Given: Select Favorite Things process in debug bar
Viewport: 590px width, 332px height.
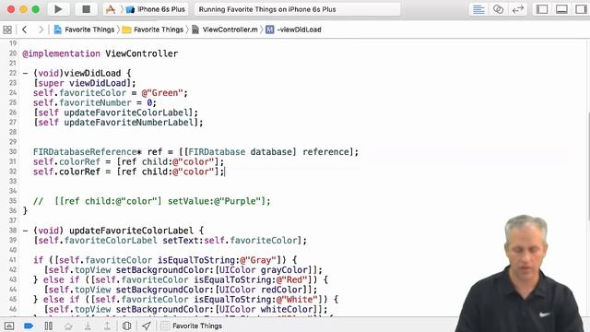Looking at the screenshot, I should 192,326.
